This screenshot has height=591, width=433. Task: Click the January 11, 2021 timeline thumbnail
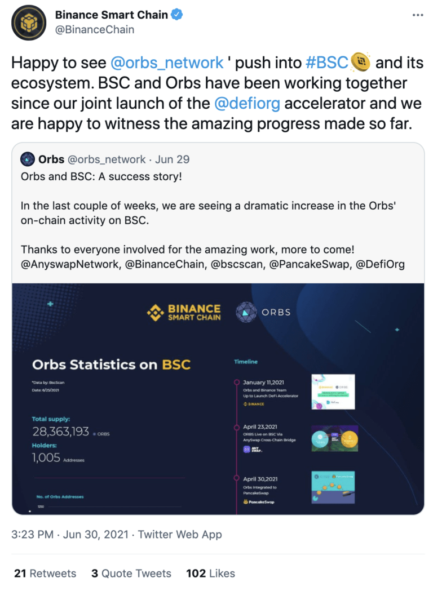point(333,392)
